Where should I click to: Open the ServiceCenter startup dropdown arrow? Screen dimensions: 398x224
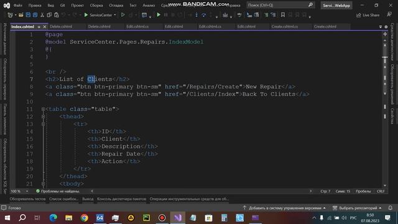[x=115, y=15]
